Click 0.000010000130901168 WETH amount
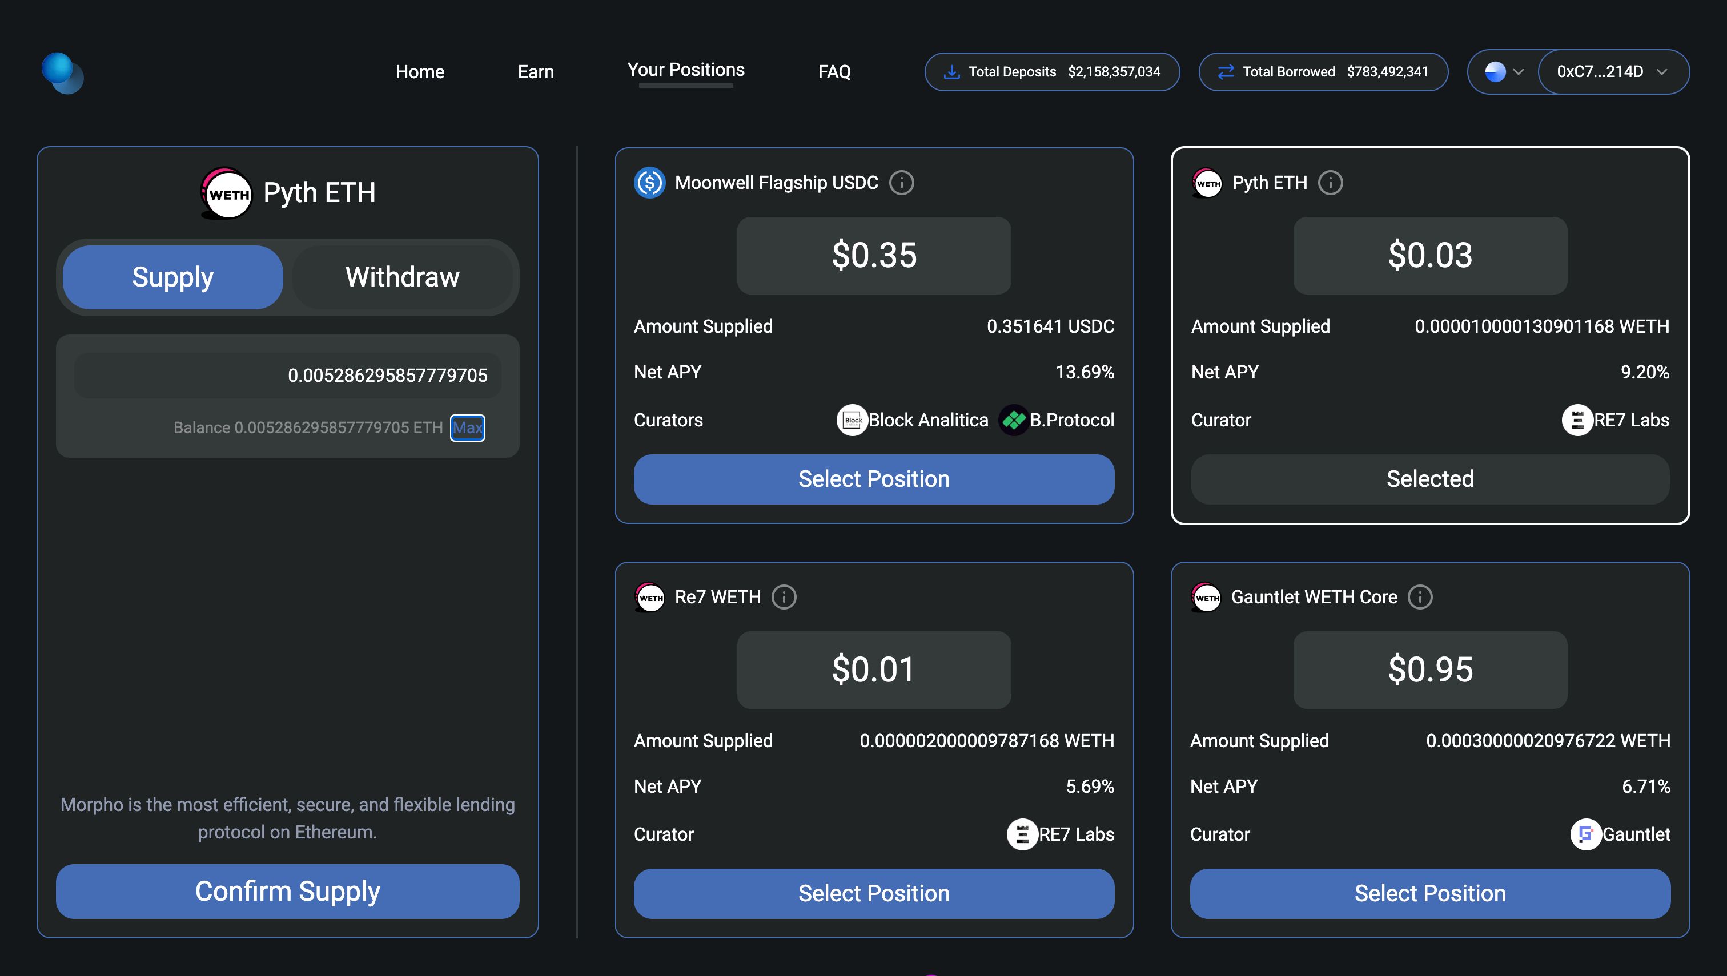This screenshot has width=1727, height=976. point(1542,326)
